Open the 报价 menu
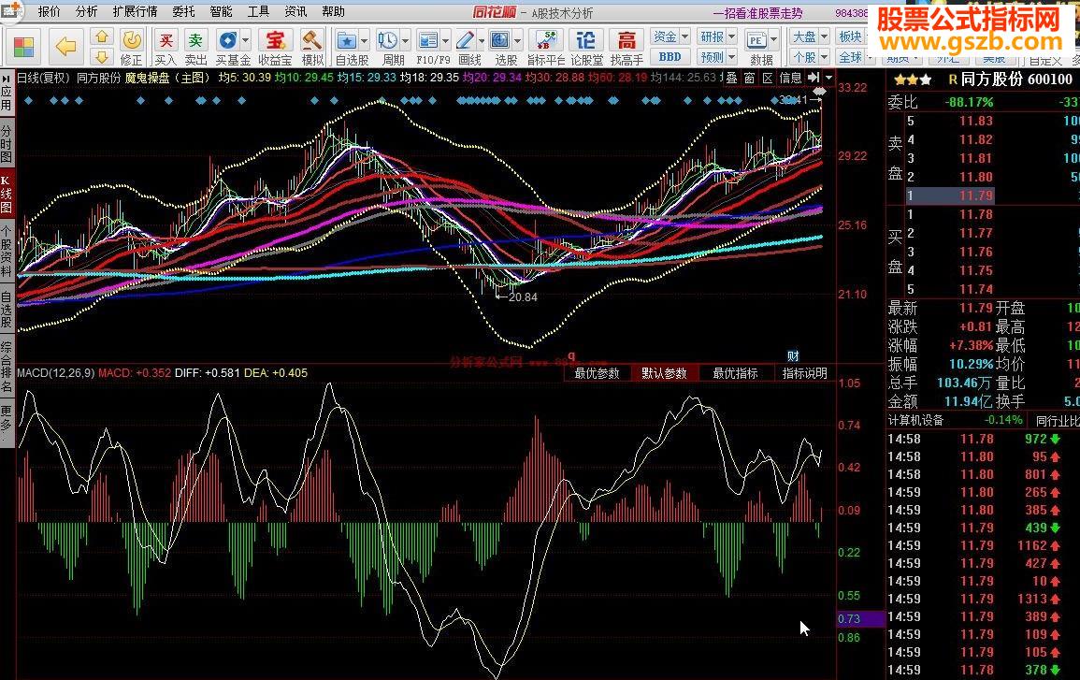Image resolution: width=1080 pixels, height=680 pixels. (49, 12)
